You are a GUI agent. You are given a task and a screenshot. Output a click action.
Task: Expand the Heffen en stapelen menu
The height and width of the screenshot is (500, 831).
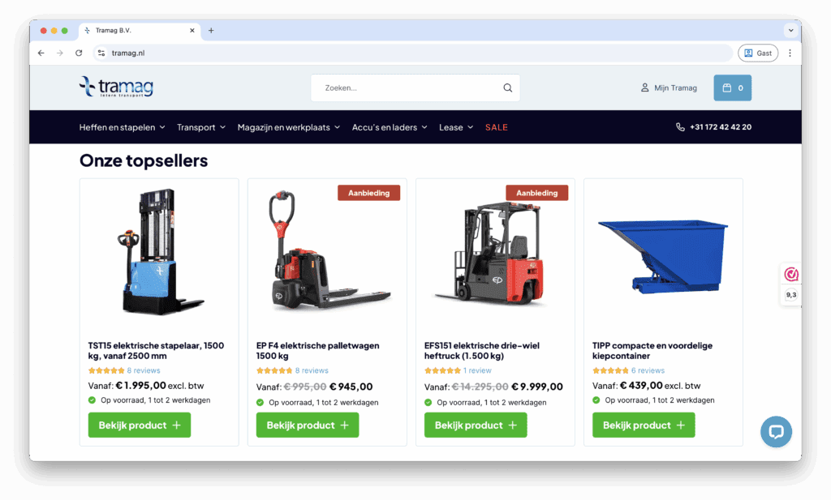click(122, 127)
